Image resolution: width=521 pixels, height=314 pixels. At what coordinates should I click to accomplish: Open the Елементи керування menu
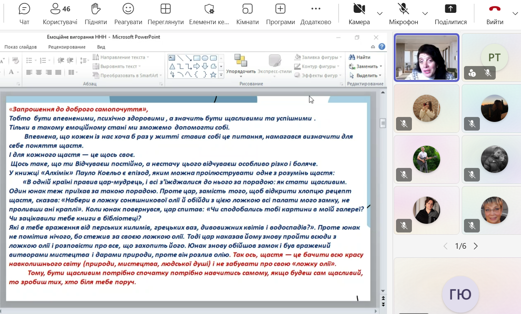209,14
